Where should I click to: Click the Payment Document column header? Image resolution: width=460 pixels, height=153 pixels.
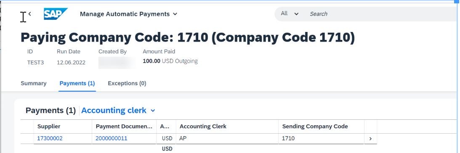124,127
